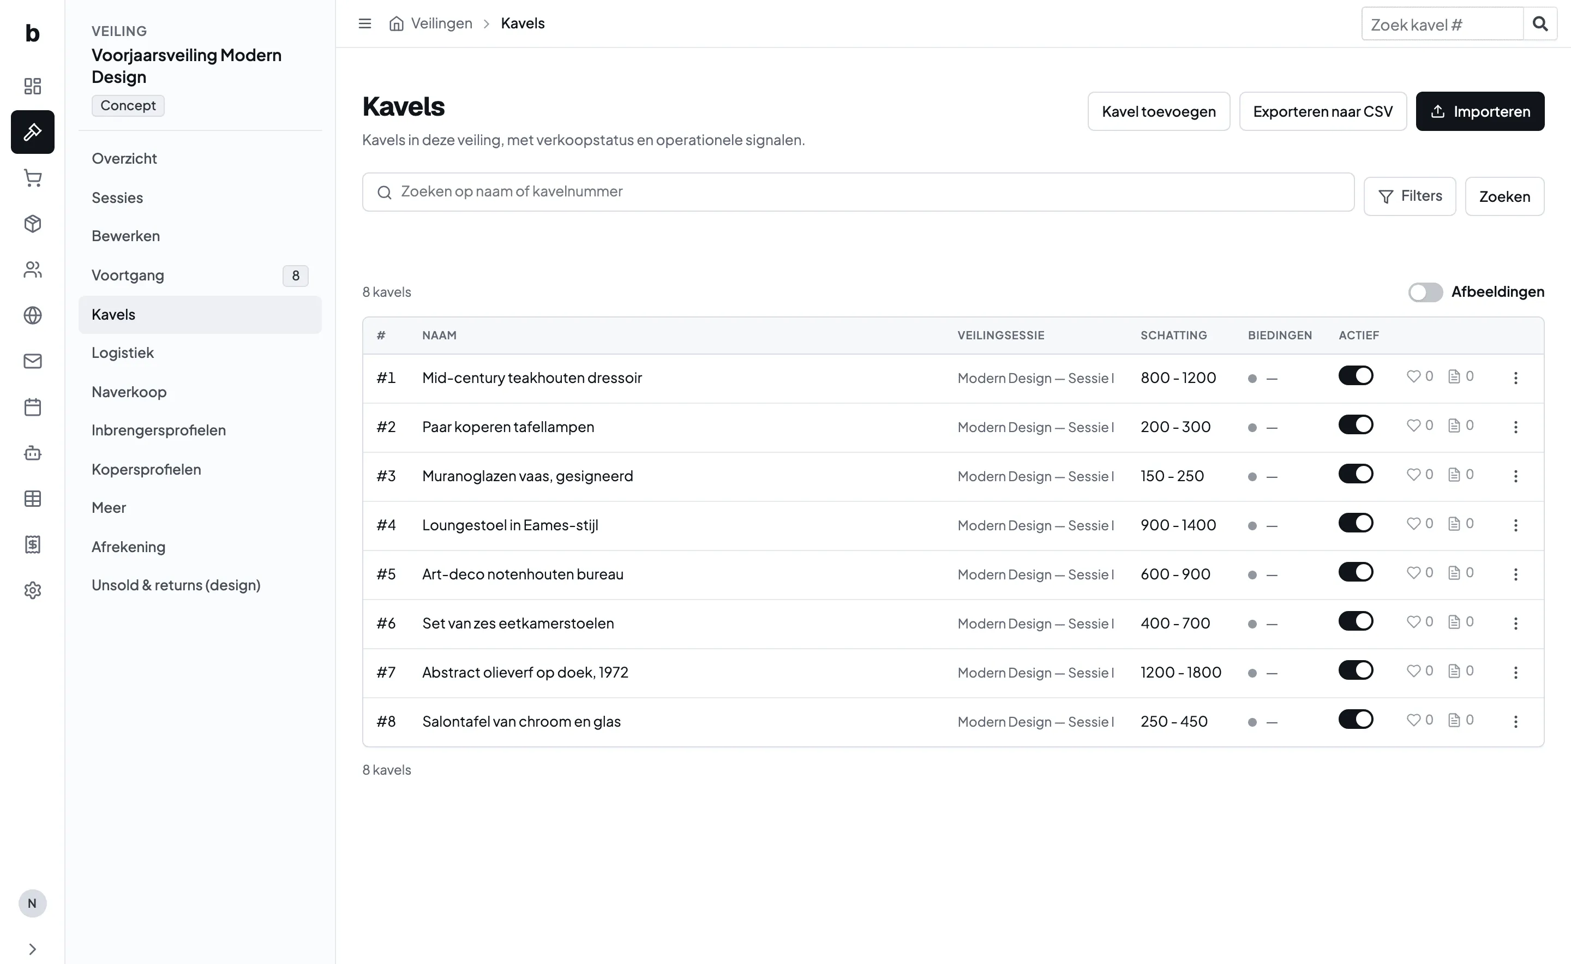The image size is (1571, 964).
Task: Open the shopping cart icon in left rail
Action: tap(33, 178)
